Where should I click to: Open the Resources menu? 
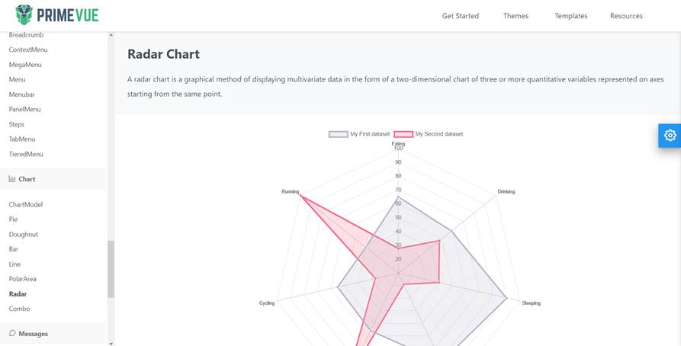pyautogui.click(x=626, y=16)
